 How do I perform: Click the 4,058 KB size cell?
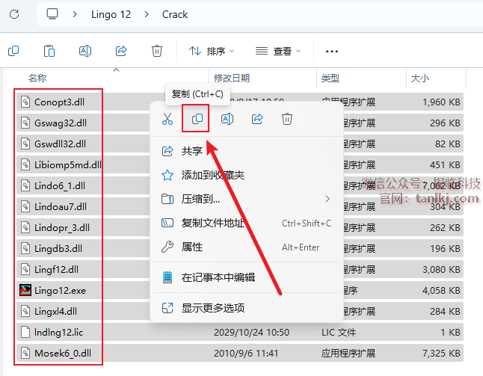point(441,290)
